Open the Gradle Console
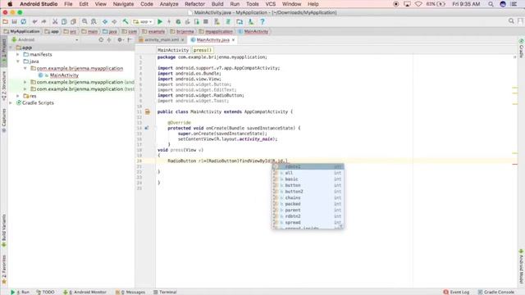 [x=495, y=292]
